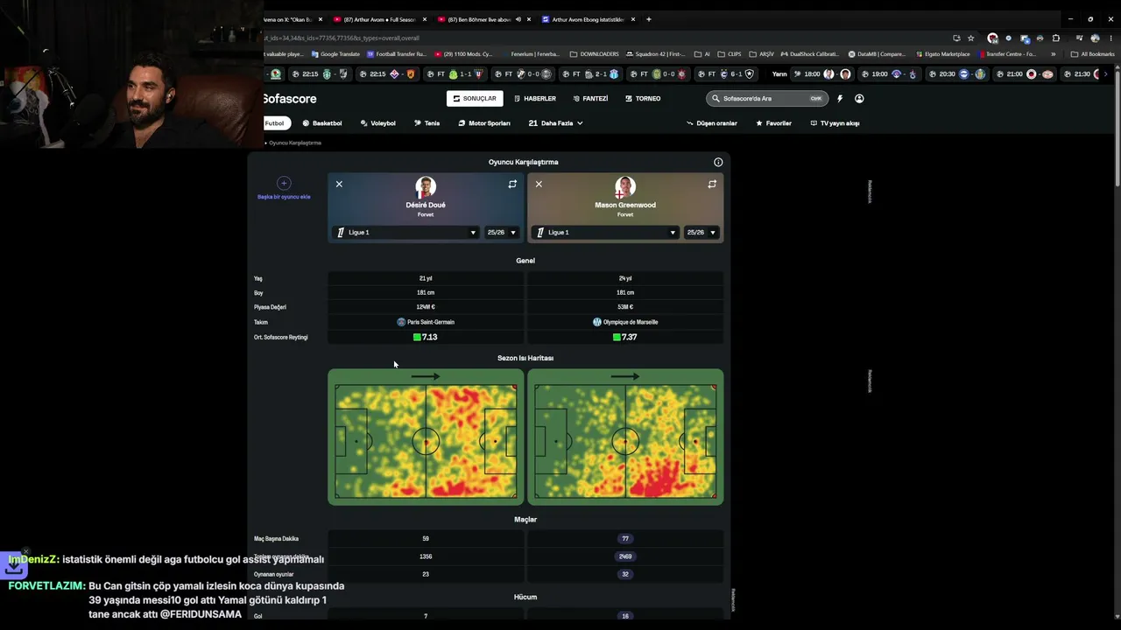Switch to the Voleybol tab
Screen dimensions: 1121x630
[x=378, y=123]
